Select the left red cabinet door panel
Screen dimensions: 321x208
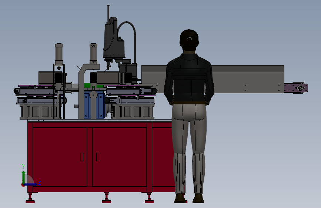point(60,157)
